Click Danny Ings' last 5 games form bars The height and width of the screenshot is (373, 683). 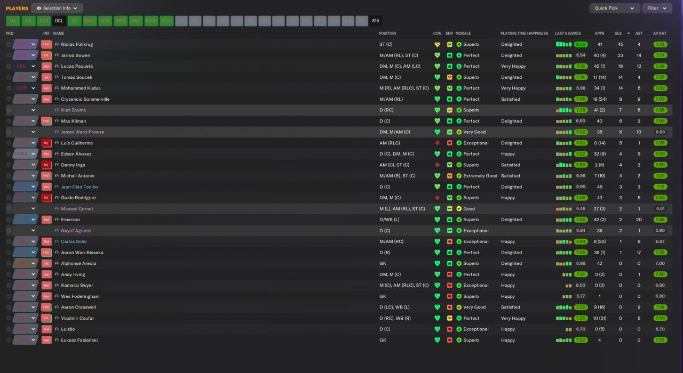(x=563, y=165)
